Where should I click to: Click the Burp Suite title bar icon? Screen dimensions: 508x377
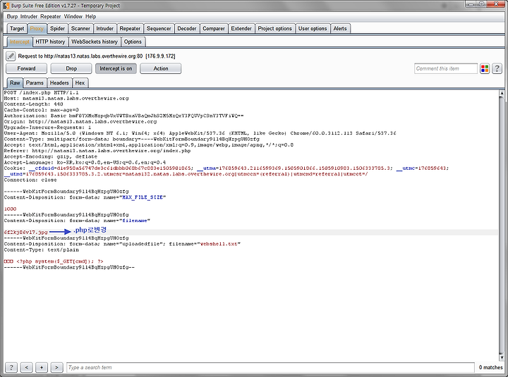tap(6, 6)
